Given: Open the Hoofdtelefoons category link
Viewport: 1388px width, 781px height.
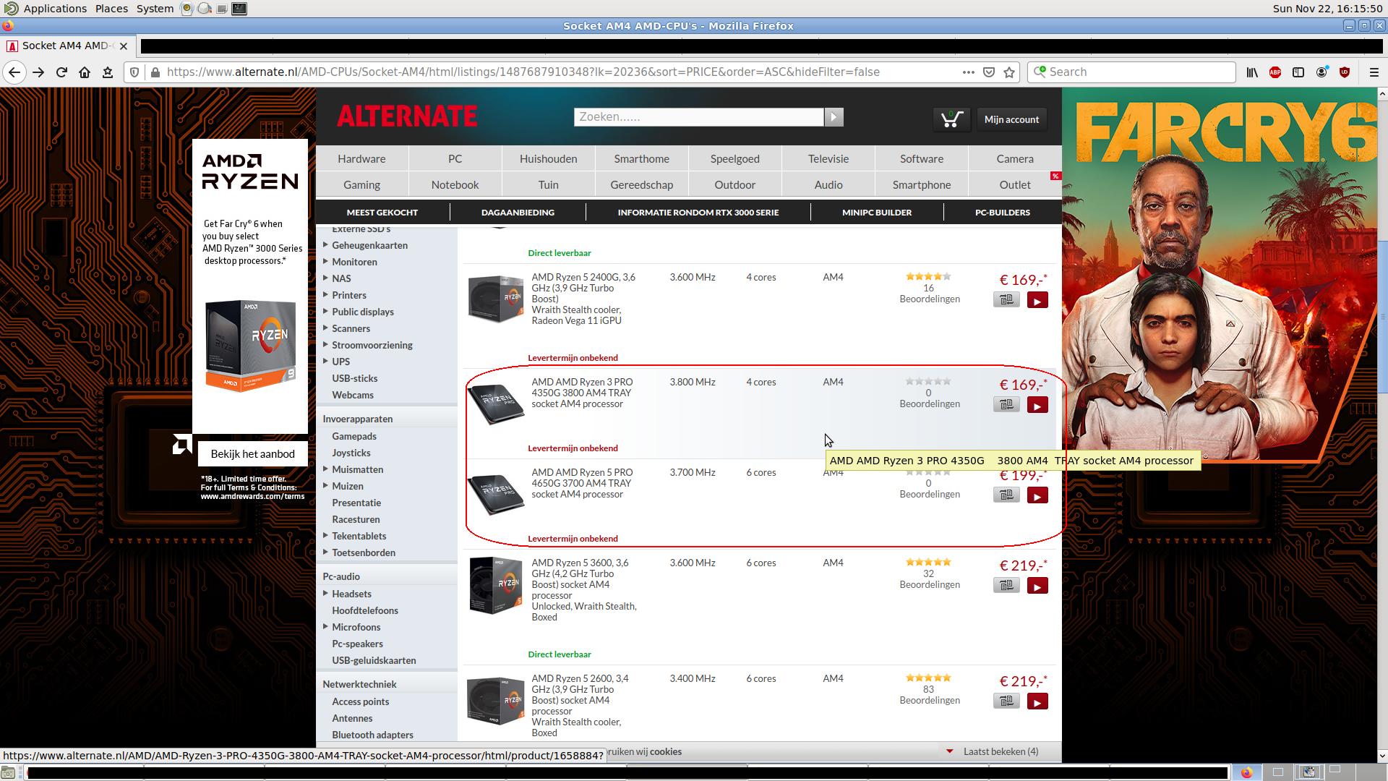Looking at the screenshot, I should [x=365, y=610].
